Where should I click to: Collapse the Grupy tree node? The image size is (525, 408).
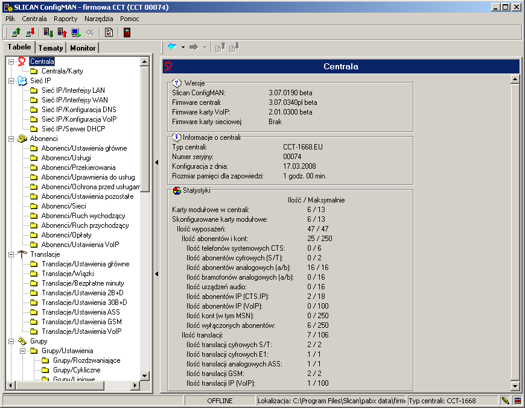coord(11,342)
